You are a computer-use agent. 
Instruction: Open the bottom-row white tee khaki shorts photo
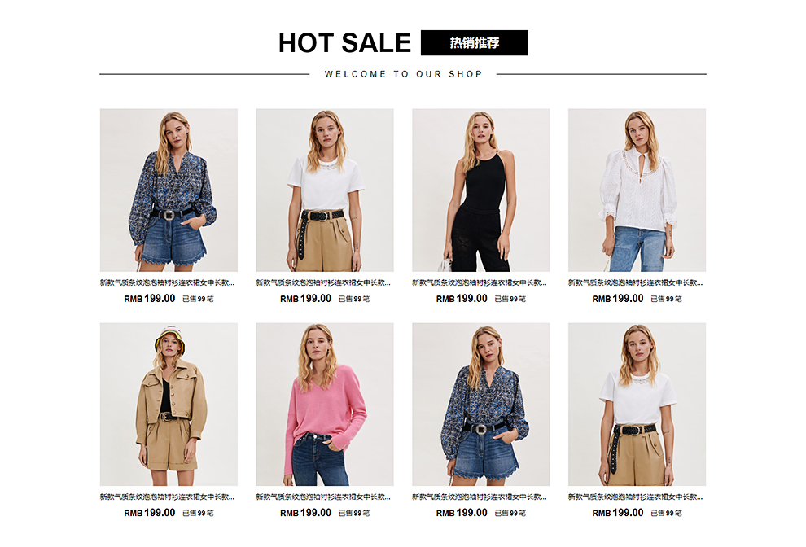637,404
